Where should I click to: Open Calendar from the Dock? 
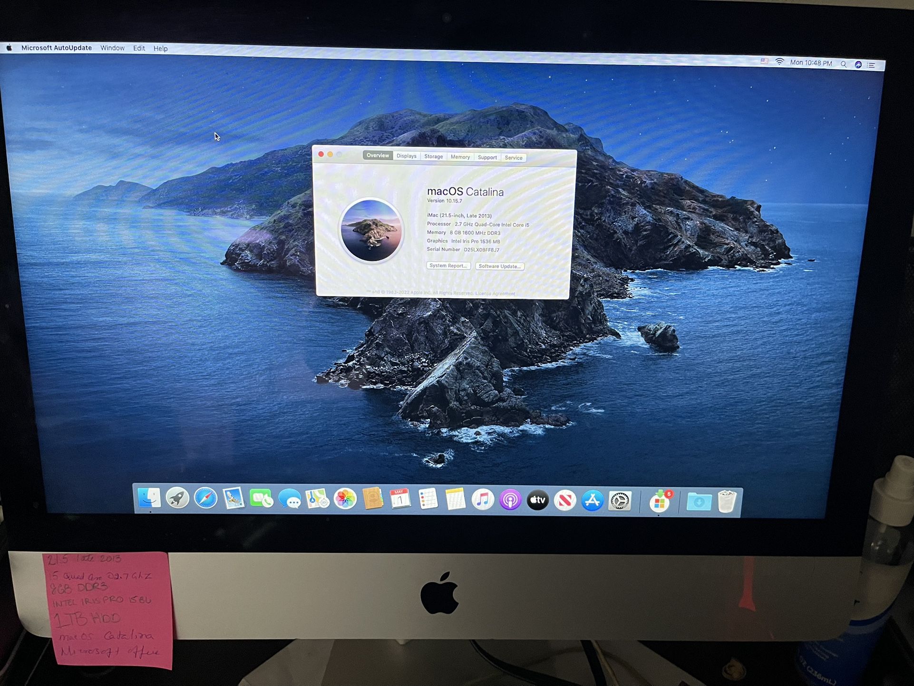(400, 500)
